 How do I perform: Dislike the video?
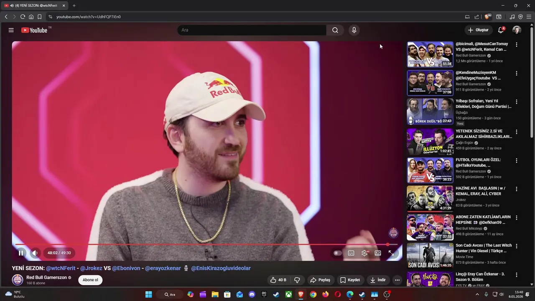click(297, 280)
